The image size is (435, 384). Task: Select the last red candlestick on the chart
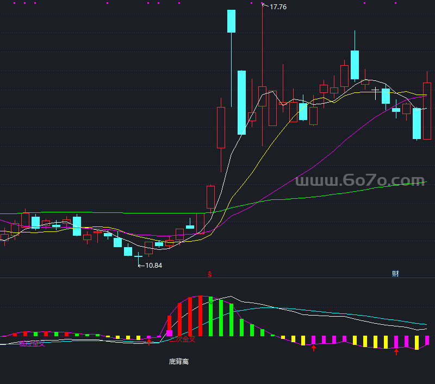[427, 111]
